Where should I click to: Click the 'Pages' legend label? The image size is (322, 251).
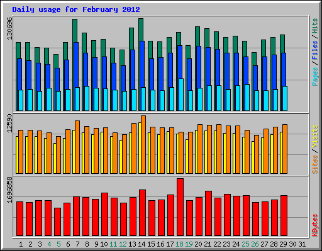tap(314, 77)
